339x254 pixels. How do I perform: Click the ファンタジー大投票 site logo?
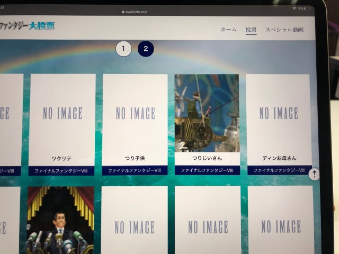(28, 25)
